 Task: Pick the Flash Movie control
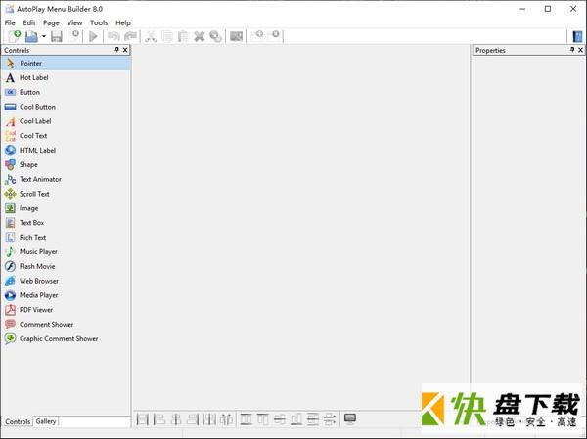pos(66,266)
